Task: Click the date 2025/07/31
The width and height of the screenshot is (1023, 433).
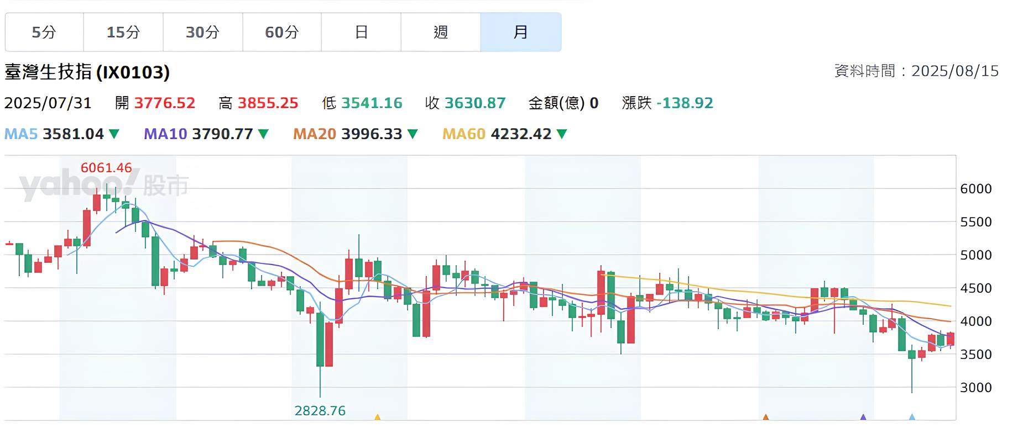Action: pos(48,103)
